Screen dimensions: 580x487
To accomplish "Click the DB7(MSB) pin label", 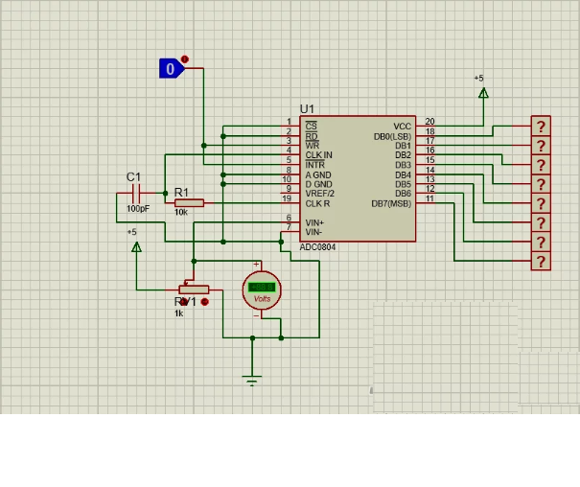I will (391, 204).
